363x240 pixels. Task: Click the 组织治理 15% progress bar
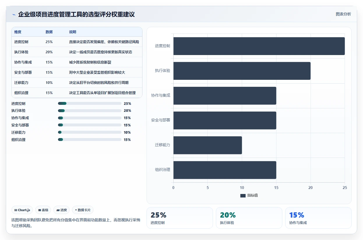tap(90, 140)
